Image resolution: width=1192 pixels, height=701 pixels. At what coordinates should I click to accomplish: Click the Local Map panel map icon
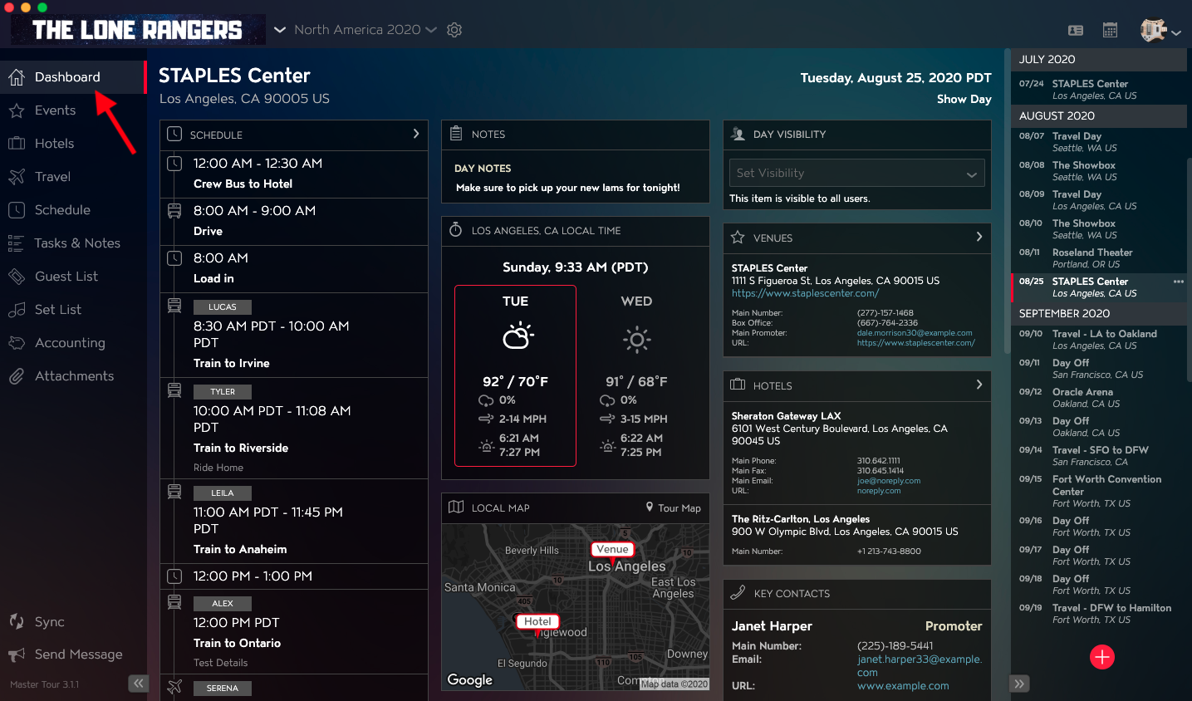pos(456,507)
